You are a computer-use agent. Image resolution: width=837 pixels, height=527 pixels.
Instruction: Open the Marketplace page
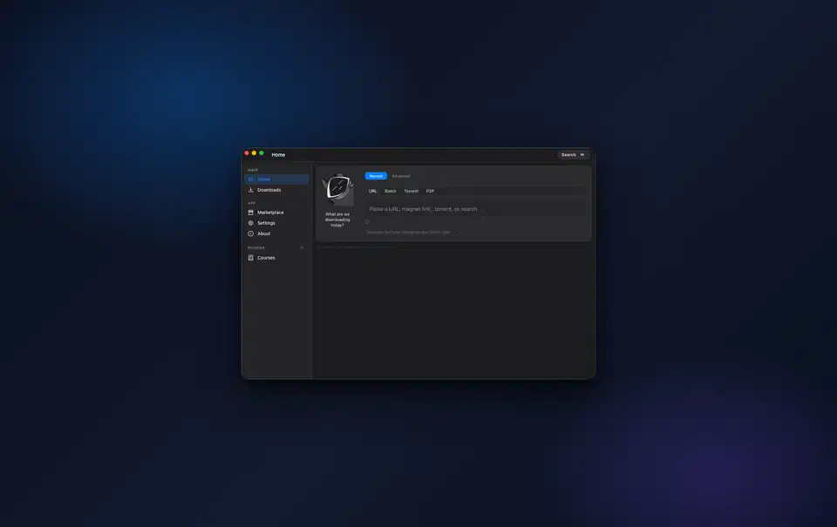(x=276, y=213)
